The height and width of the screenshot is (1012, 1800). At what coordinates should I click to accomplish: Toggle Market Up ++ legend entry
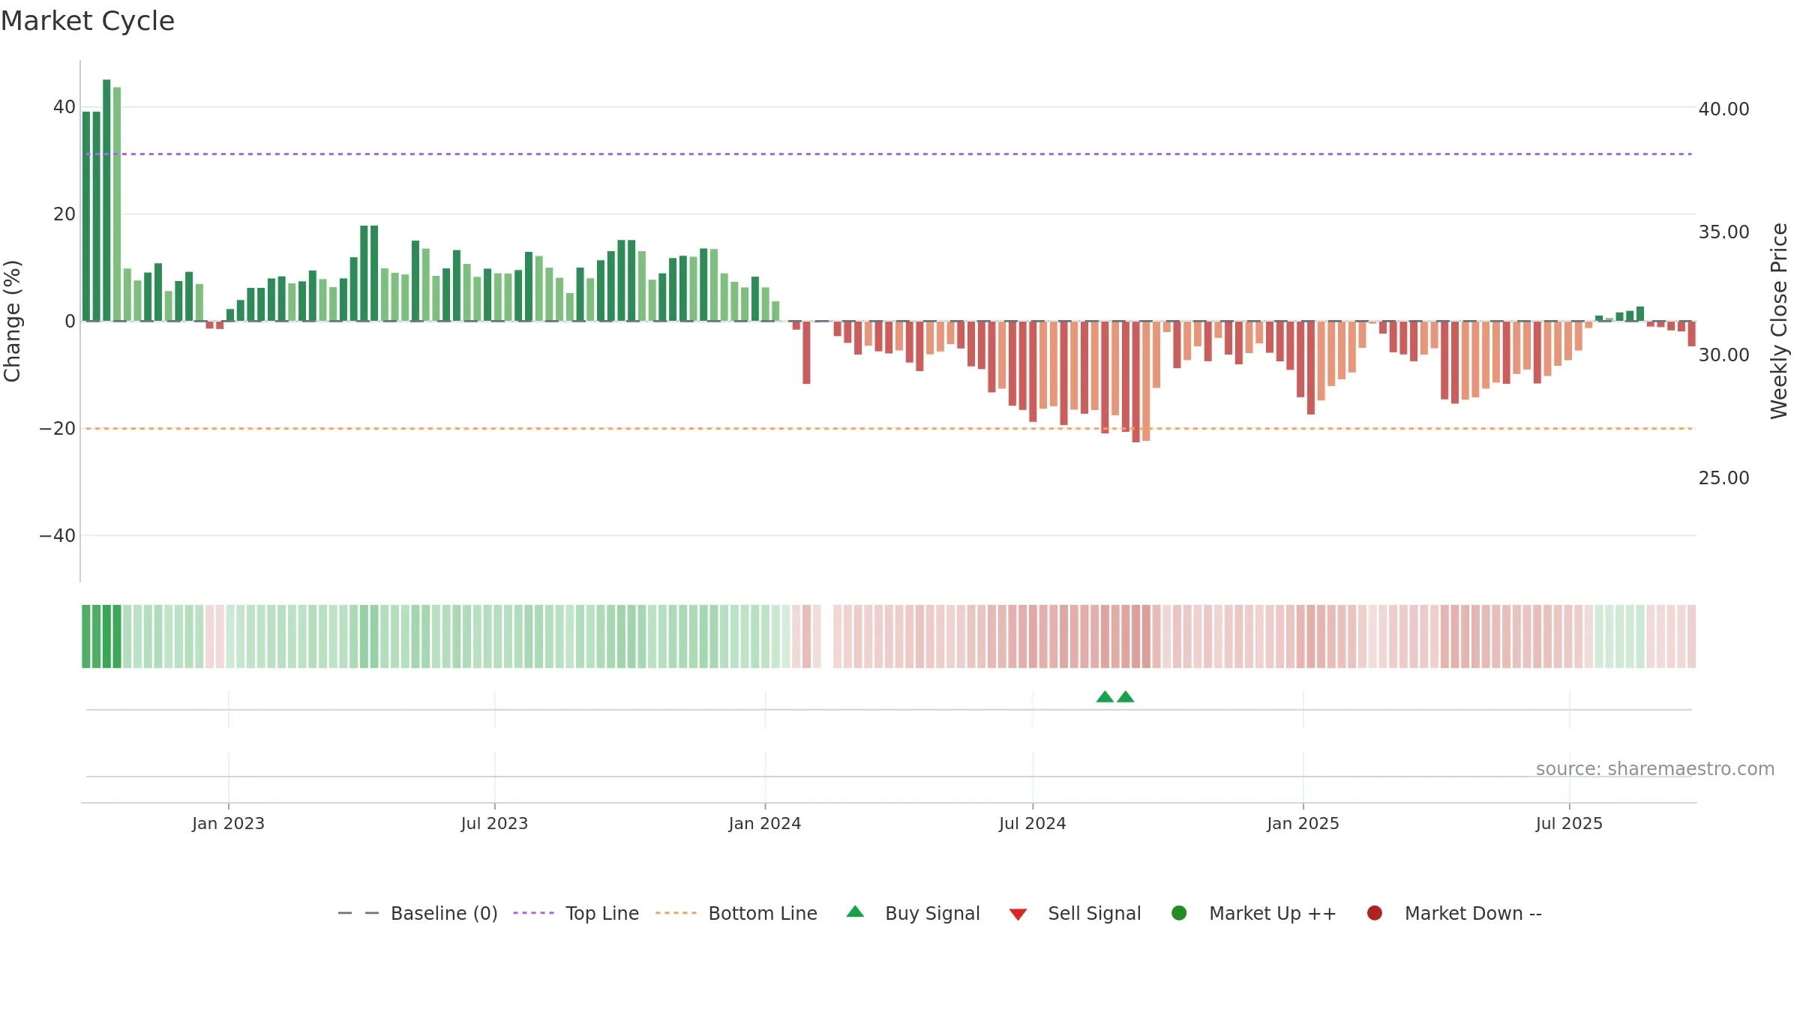tap(1253, 913)
